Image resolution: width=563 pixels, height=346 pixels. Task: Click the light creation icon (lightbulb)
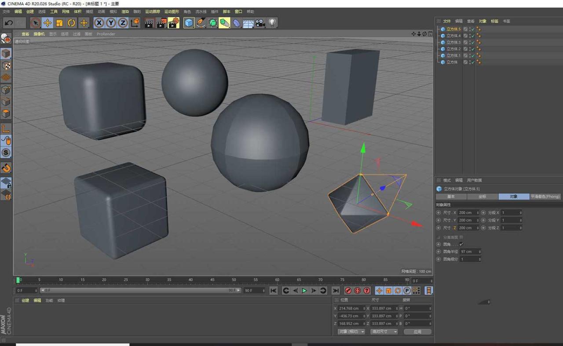272,23
